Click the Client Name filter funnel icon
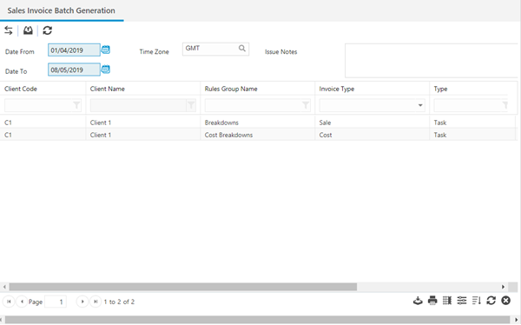Viewport: 521px width, 325px height. coord(191,105)
